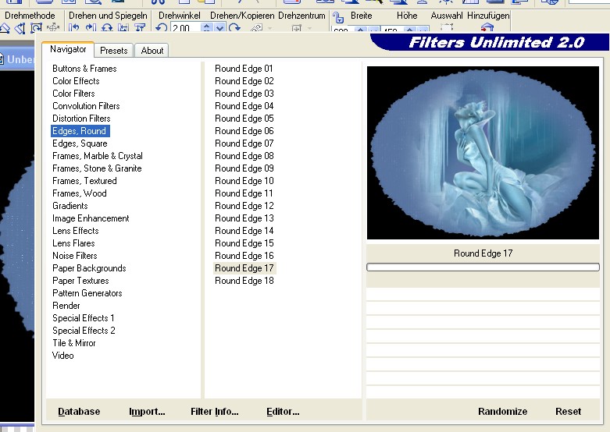610x432 pixels.
Task: Choose the Noise Filters category
Action: click(x=75, y=255)
